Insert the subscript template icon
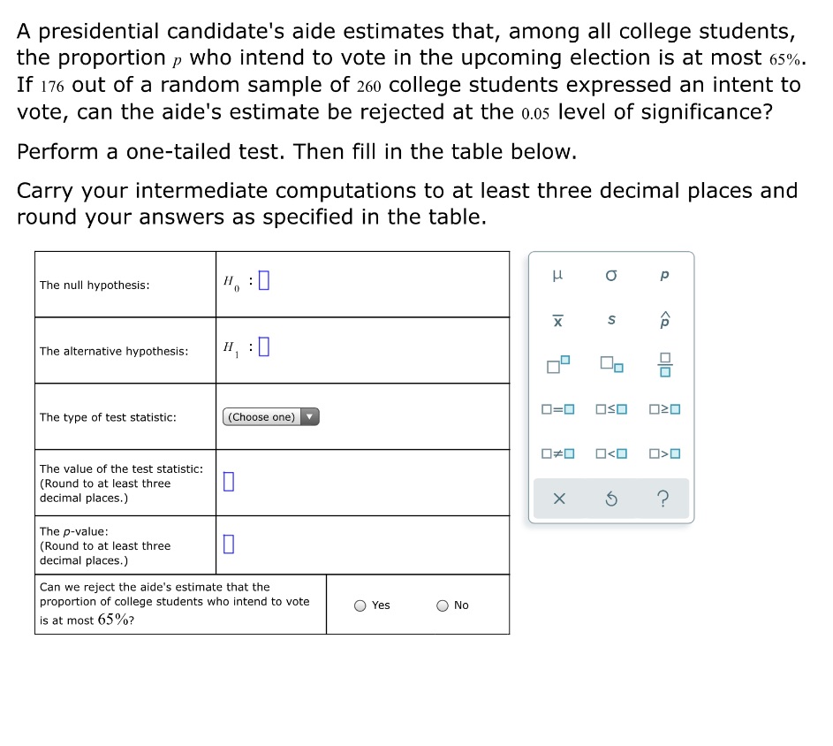 (610, 364)
